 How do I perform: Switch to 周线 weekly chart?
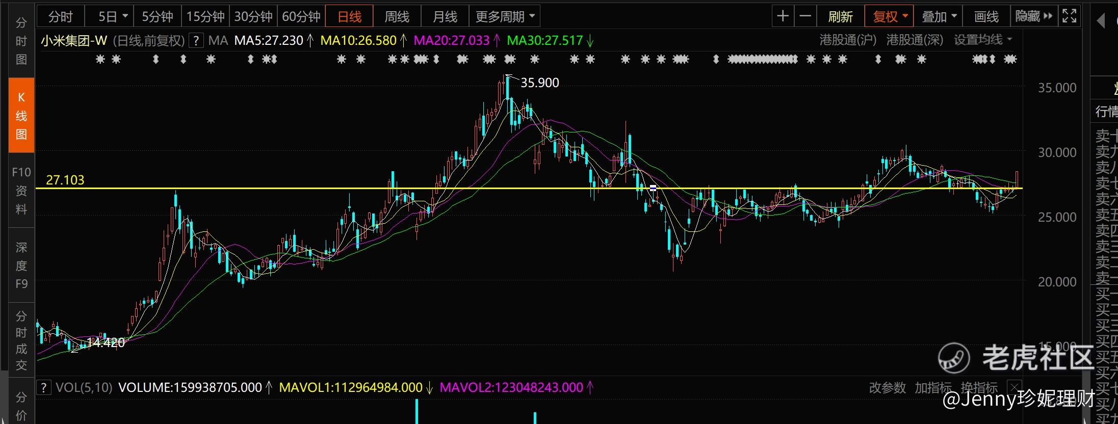pyautogui.click(x=397, y=16)
